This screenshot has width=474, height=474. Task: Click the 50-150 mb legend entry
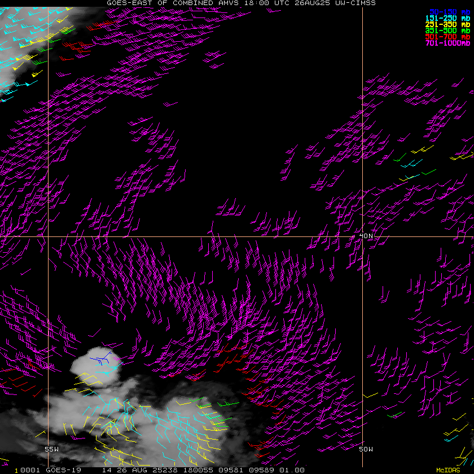tap(450, 12)
